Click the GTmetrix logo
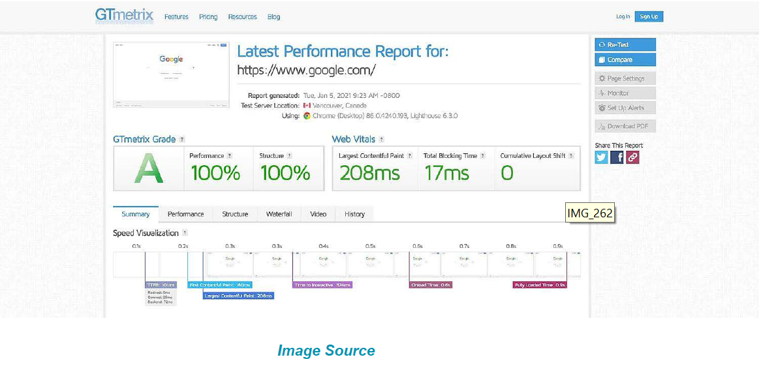The image size is (761, 370). pyautogui.click(x=124, y=16)
